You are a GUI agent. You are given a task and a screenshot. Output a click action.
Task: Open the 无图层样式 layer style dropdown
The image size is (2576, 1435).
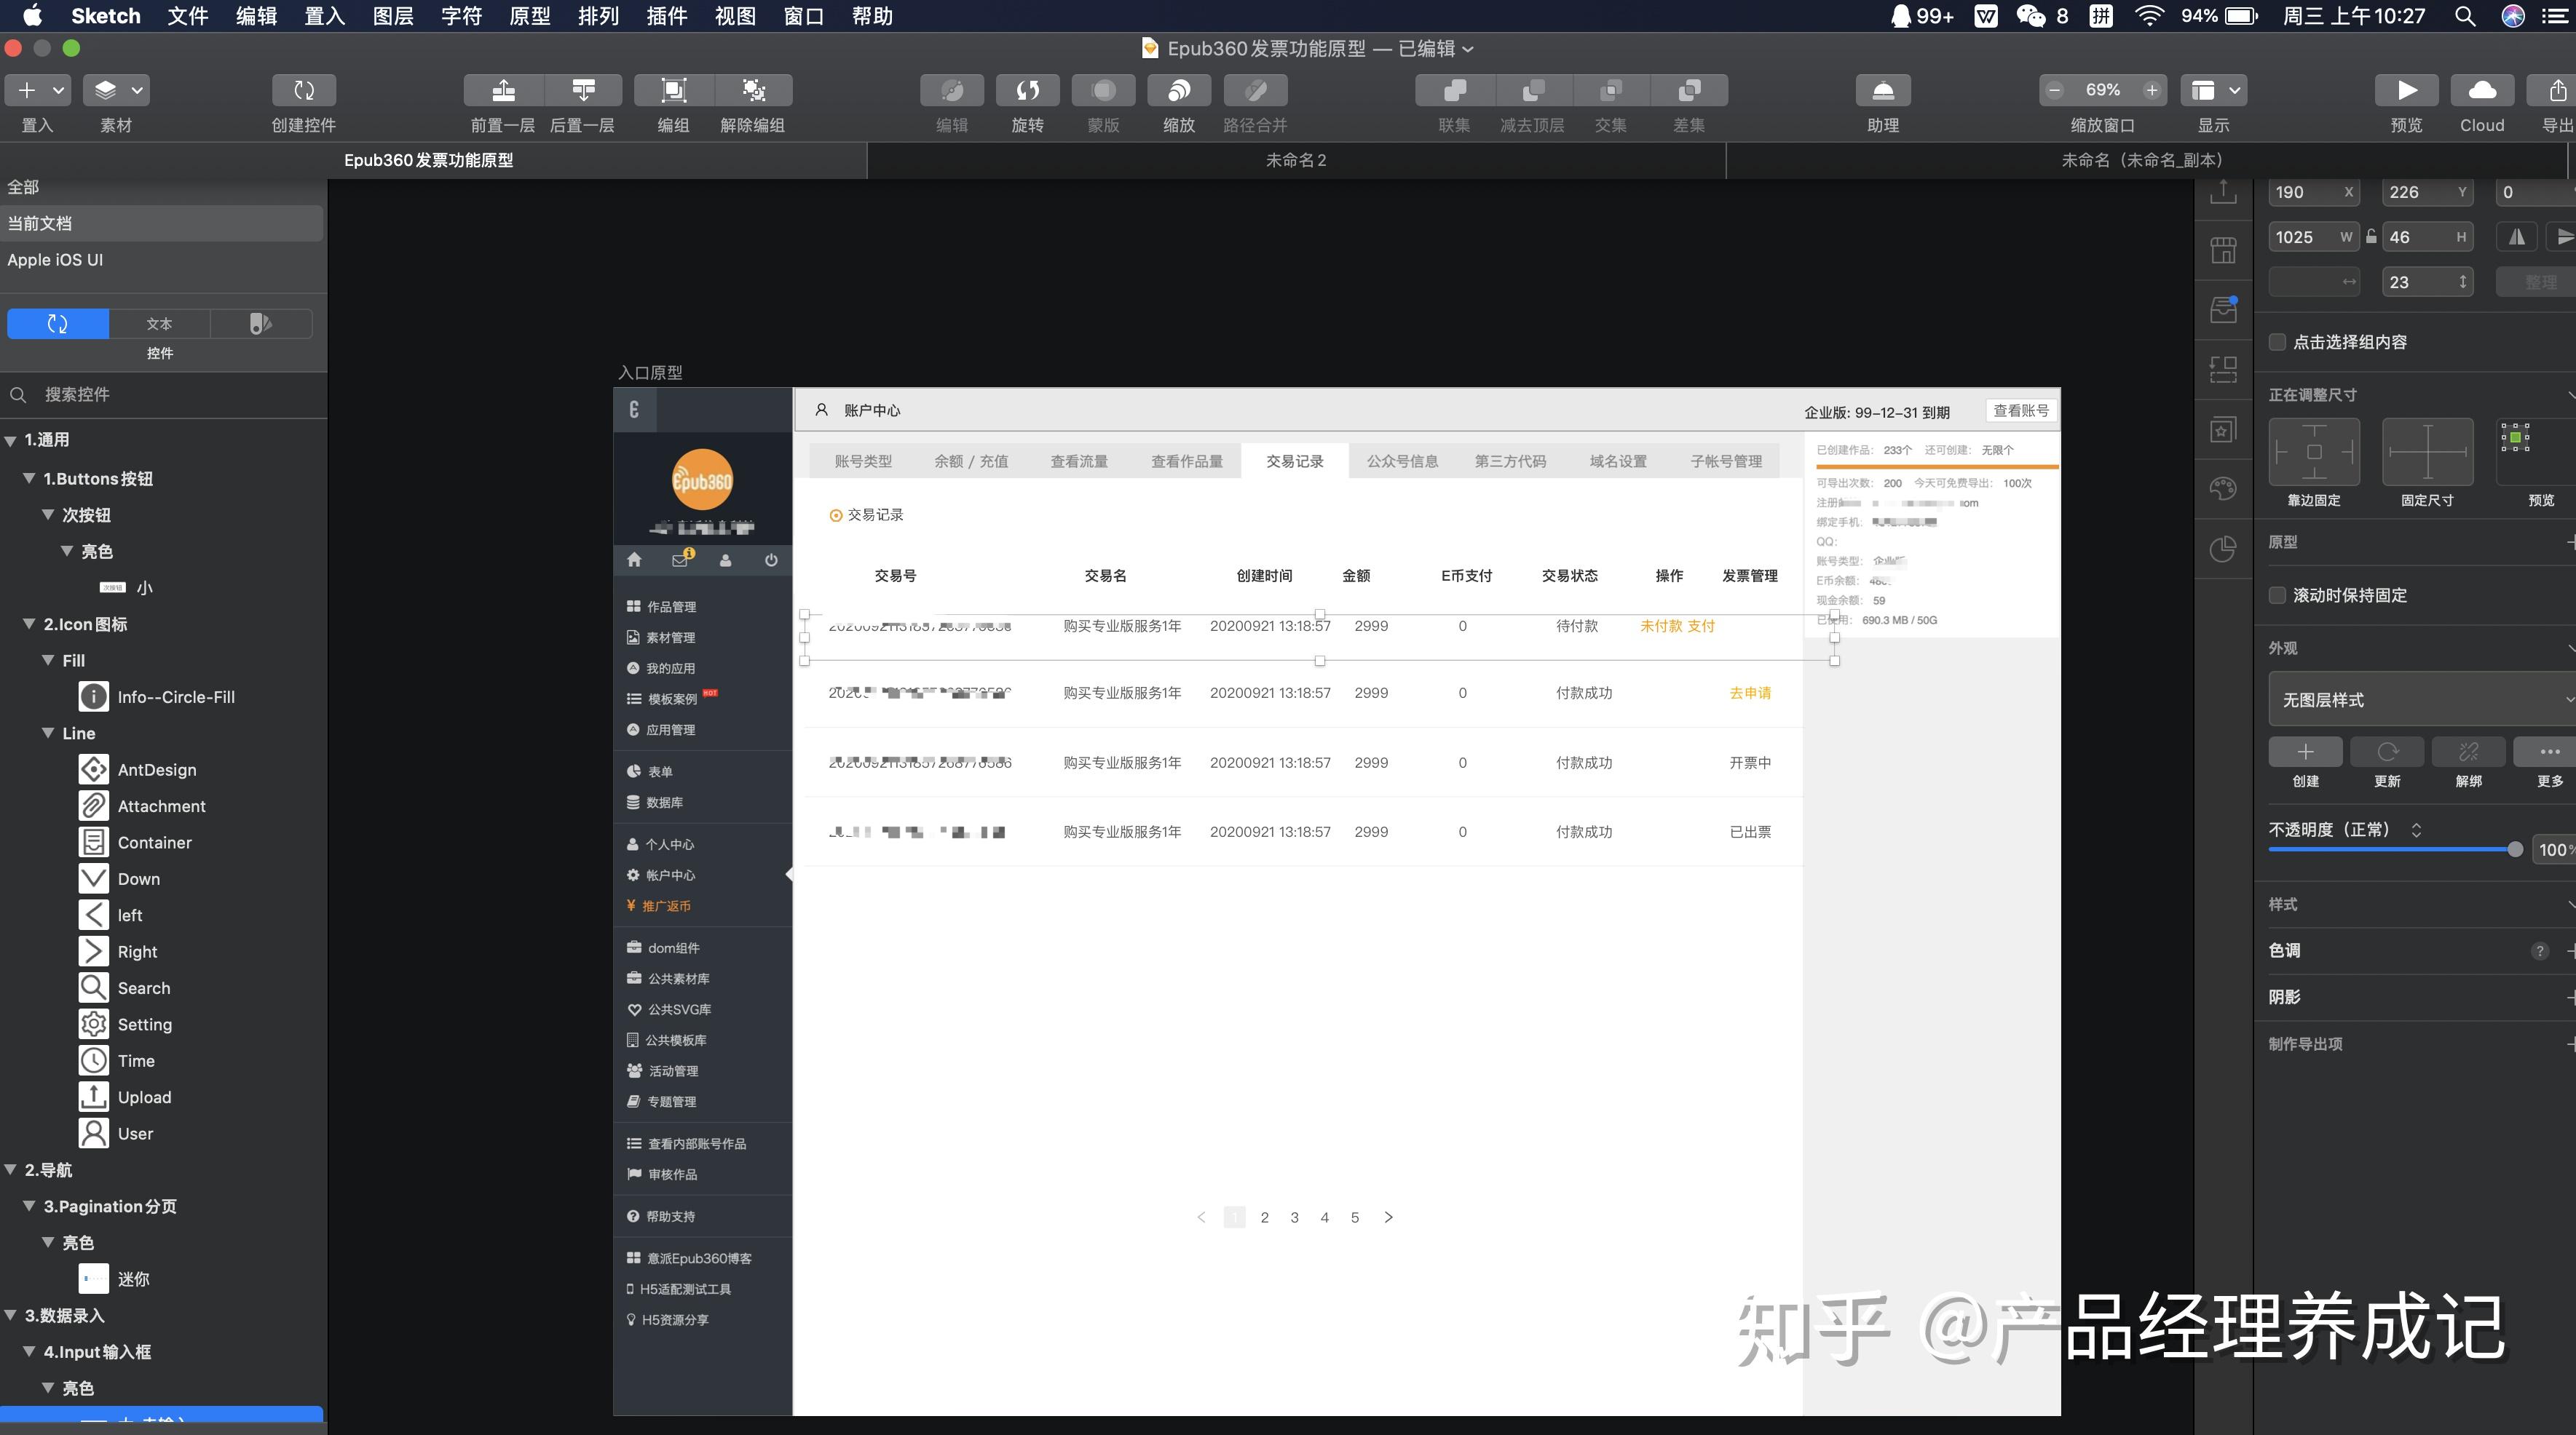tap(2420, 699)
